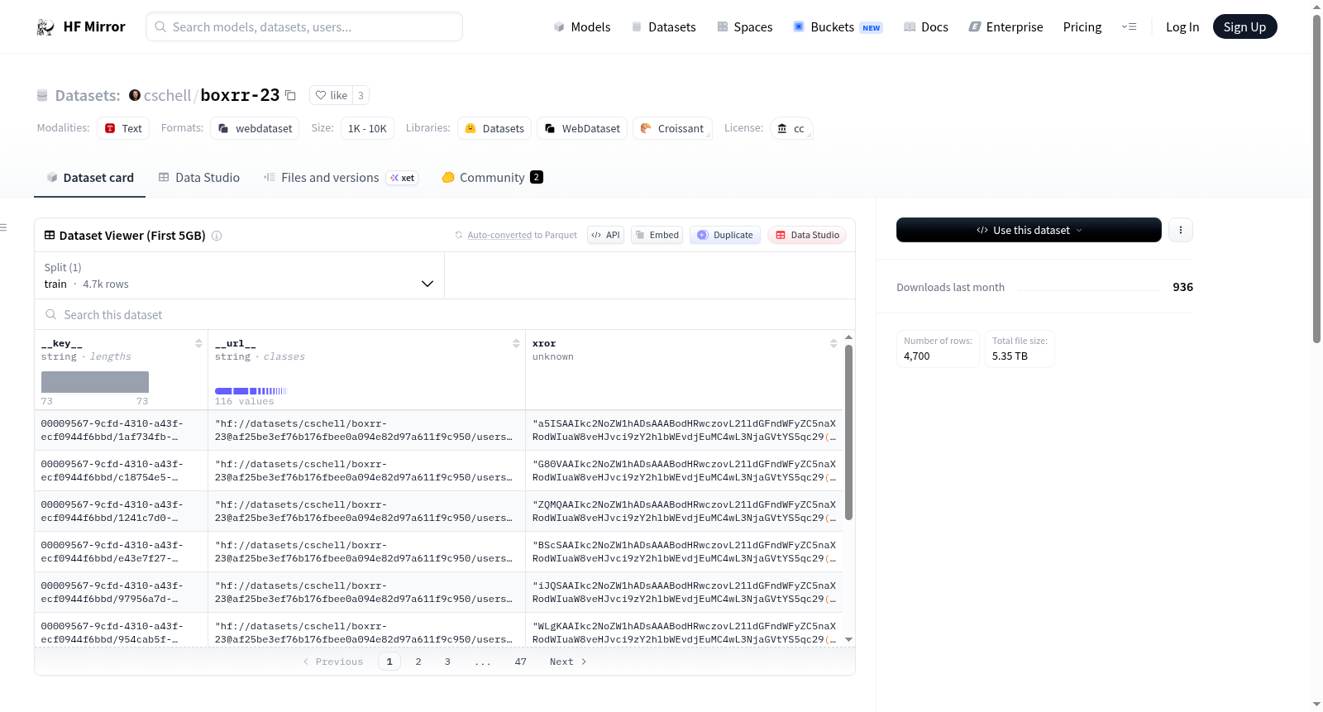
Task: Click the info icon beside Dataset Viewer
Action: (217, 236)
